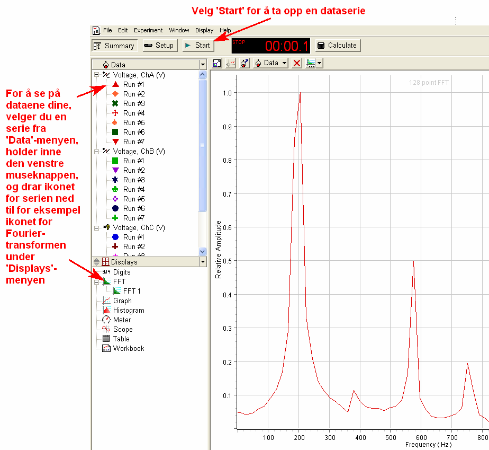Select Run #4 under Voltage, ChA
This screenshot has width=489, height=450.
[129, 113]
